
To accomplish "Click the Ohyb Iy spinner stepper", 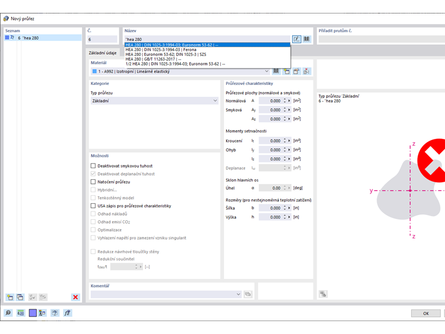I will [285, 149].
